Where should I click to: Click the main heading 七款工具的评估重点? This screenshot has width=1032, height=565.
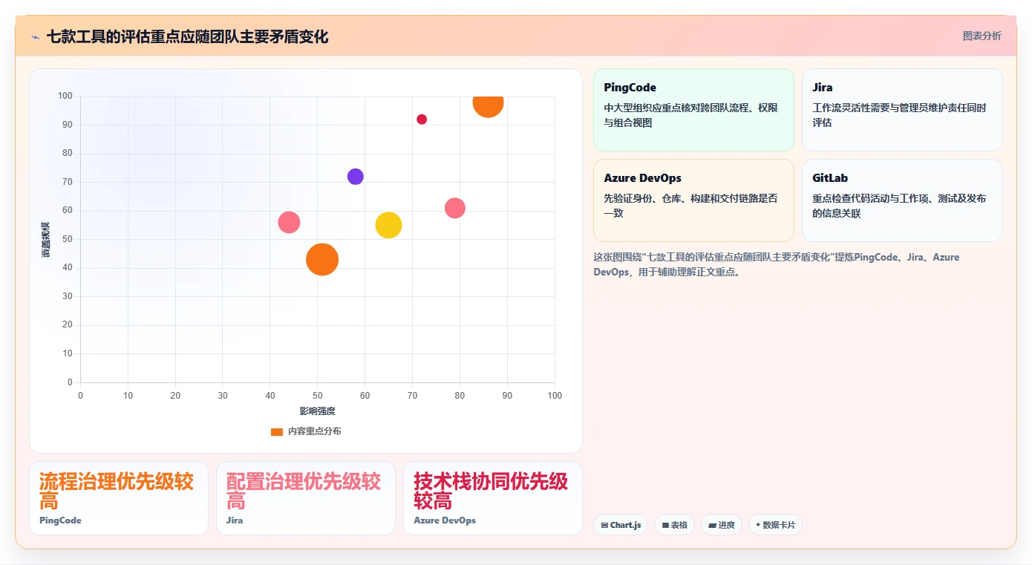click(187, 36)
